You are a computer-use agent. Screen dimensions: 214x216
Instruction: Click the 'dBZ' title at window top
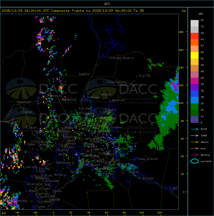107,4
